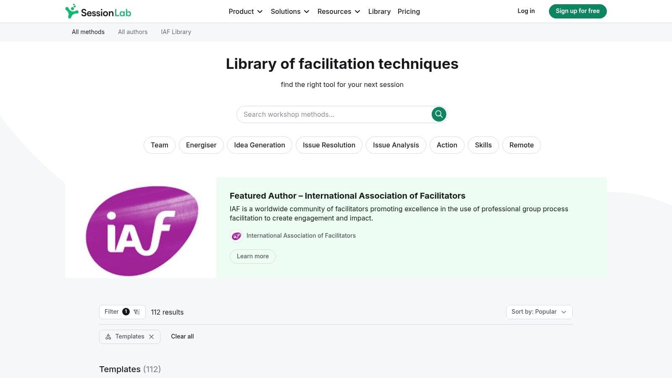Click the Learn more button
The image size is (672, 378).
click(x=252, y=257)
